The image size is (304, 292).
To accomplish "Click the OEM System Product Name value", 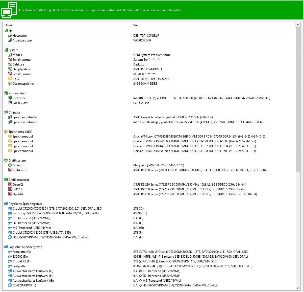I will coord(152,55).
